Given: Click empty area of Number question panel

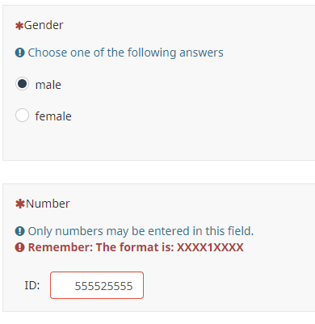Looking at the screenshot, I should pyautogui.click(x=229, y=283).
